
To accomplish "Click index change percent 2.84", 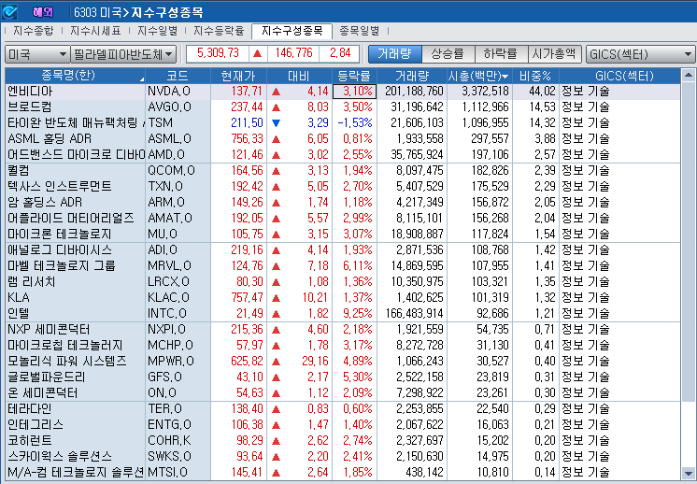I will pyautogui.click(x=340, y=54).
